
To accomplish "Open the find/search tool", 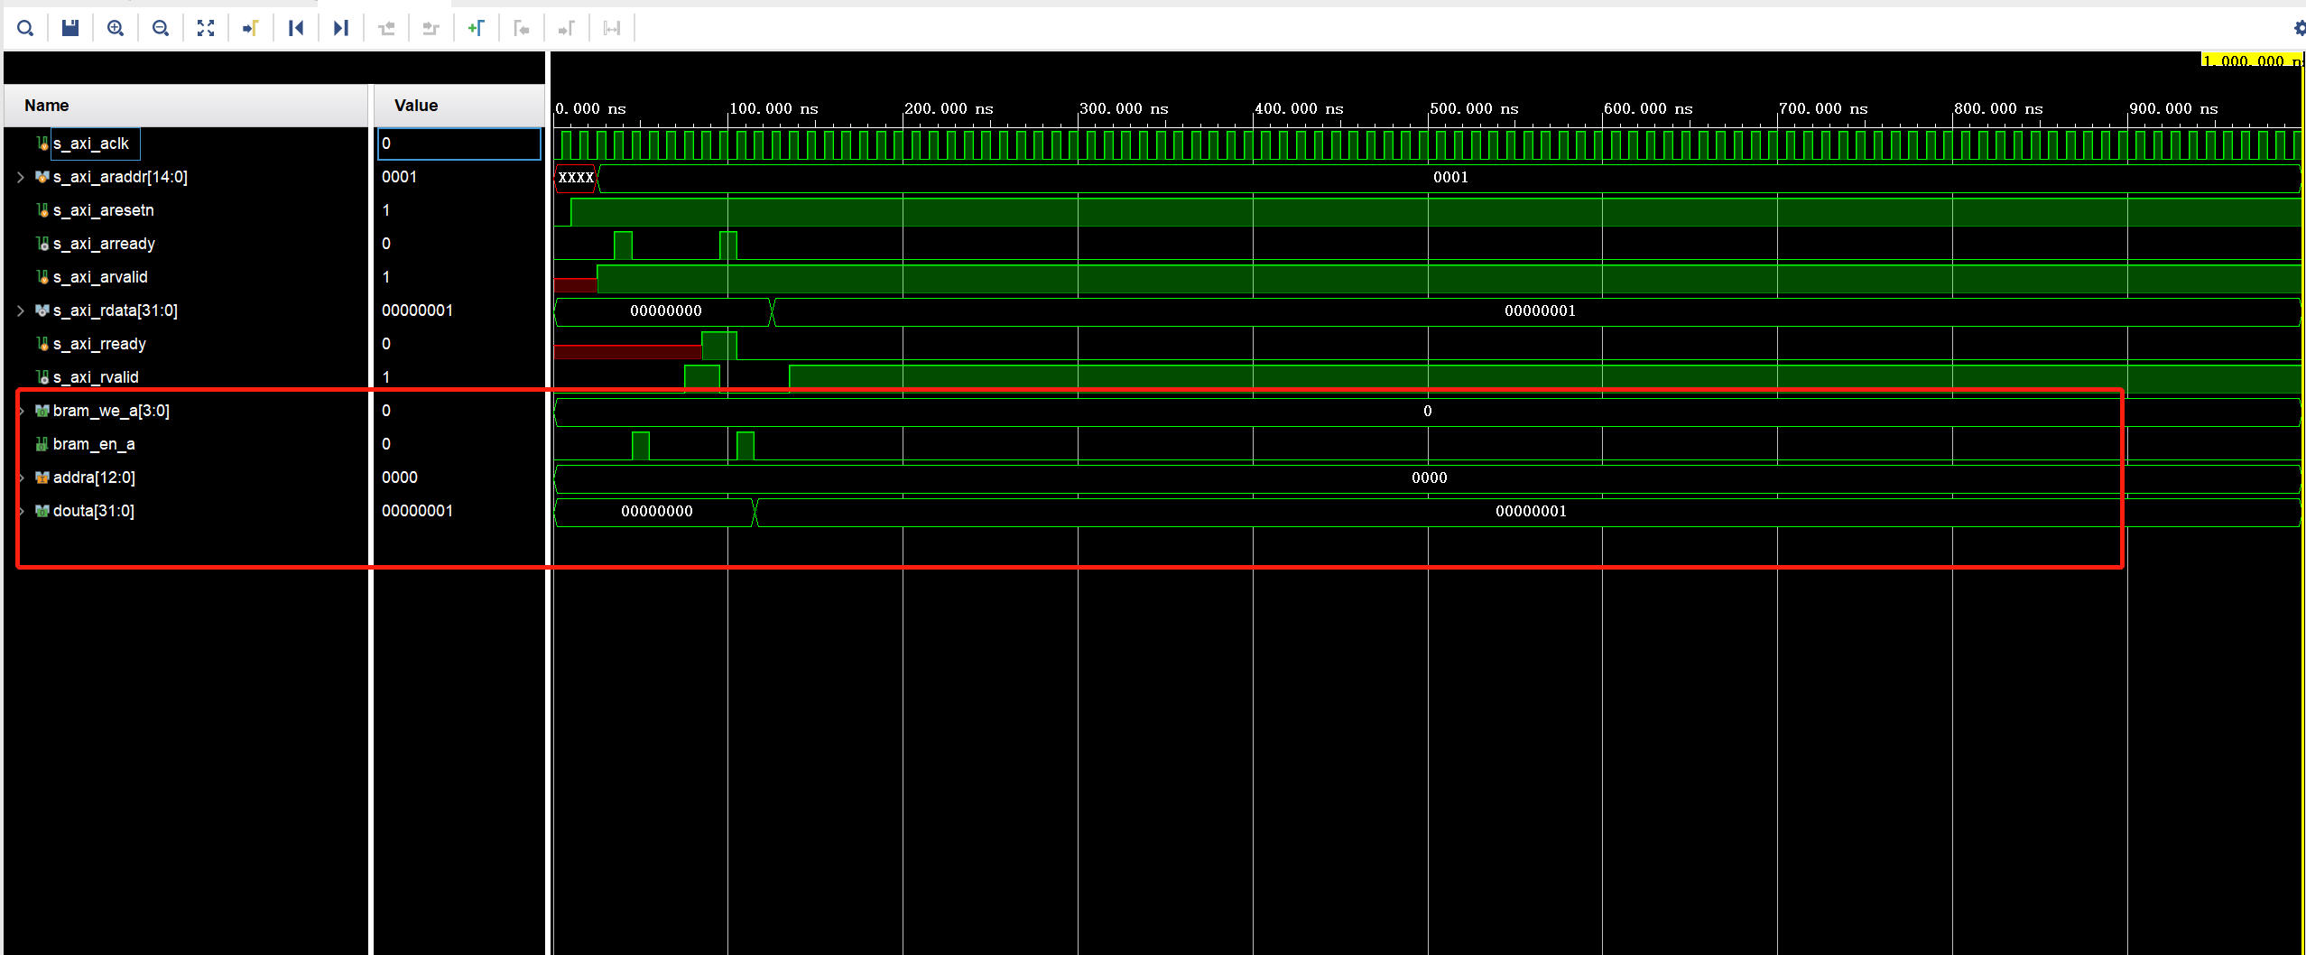I will (x=25, y=28).
